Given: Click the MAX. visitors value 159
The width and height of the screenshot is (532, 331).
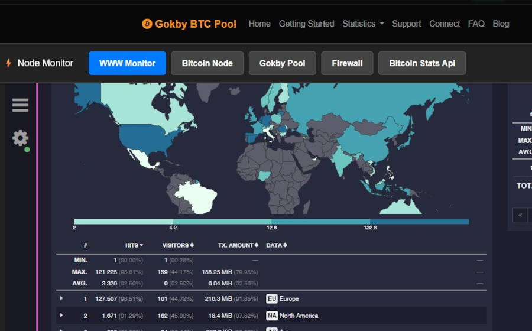Looking at the screenshot, I should (x=163, y=272).
